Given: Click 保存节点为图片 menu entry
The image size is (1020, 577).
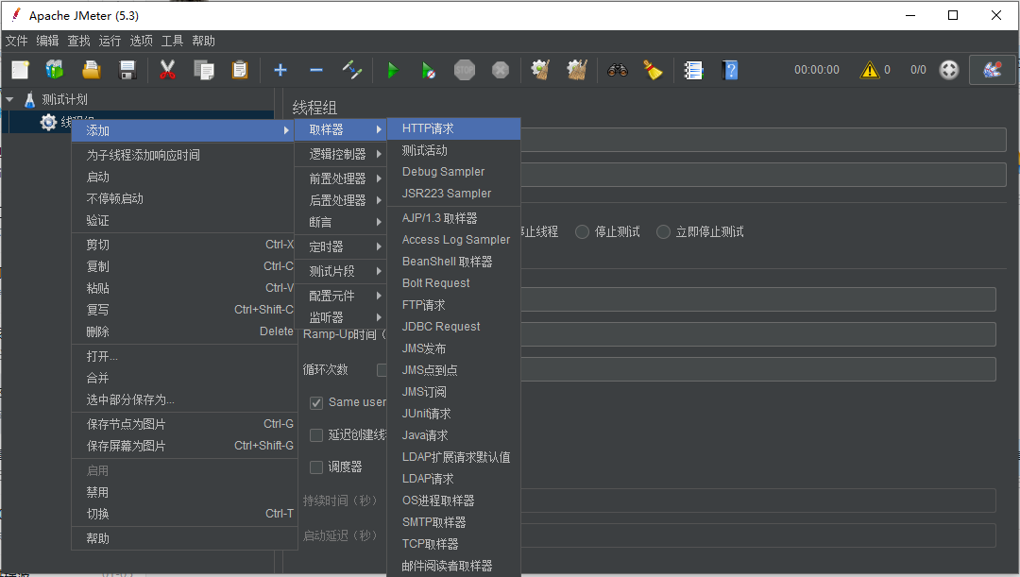Looking at the screenshot, I should coord(183,424).
